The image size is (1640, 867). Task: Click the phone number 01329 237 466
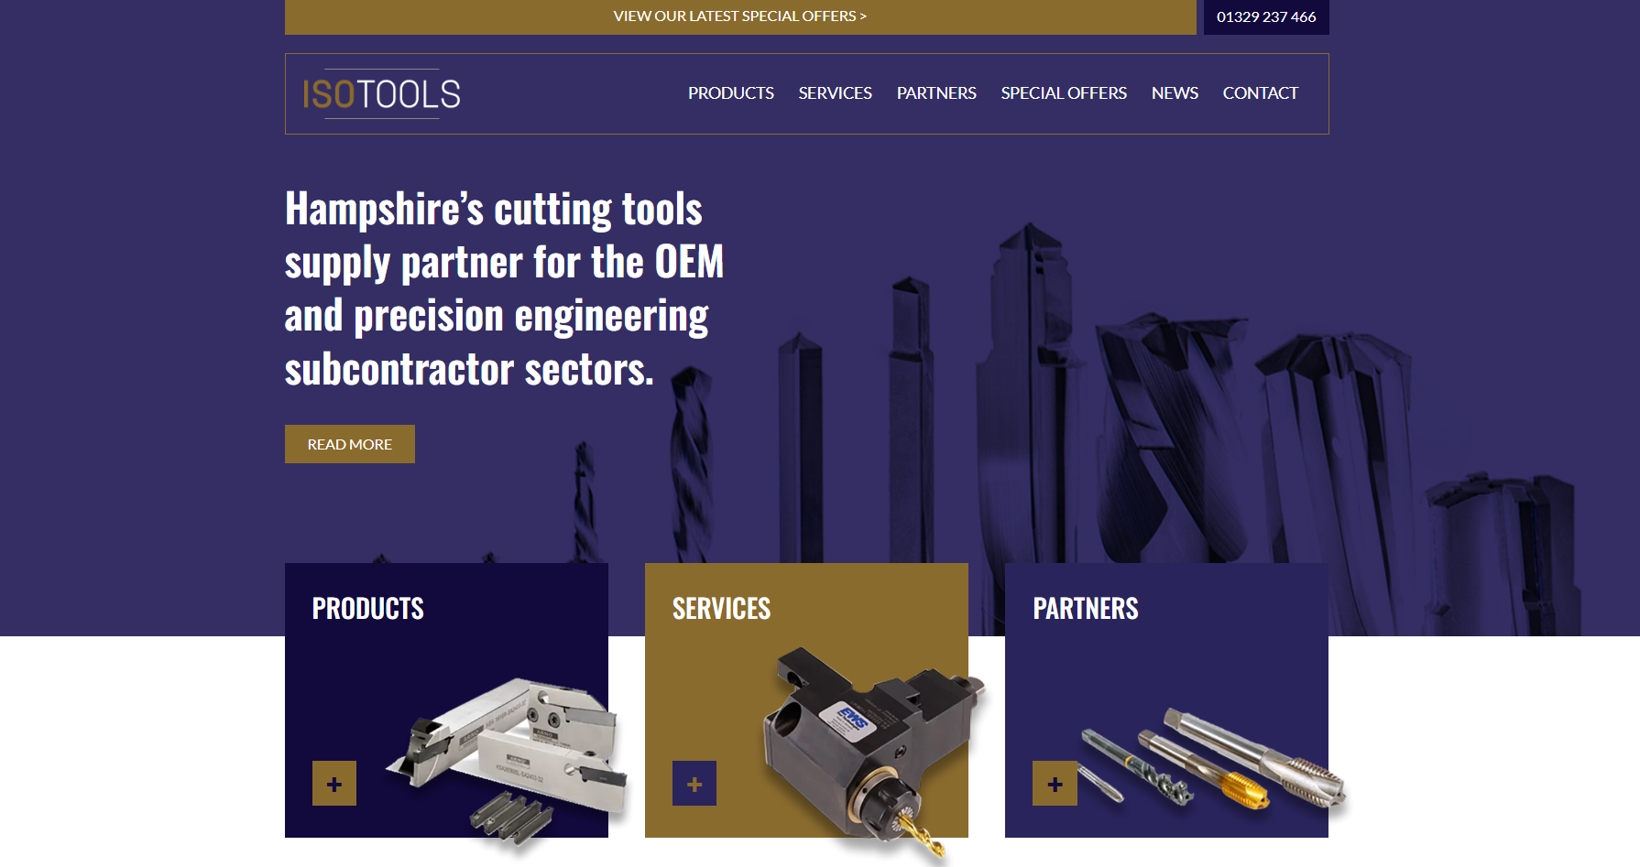coord(1266,16)
